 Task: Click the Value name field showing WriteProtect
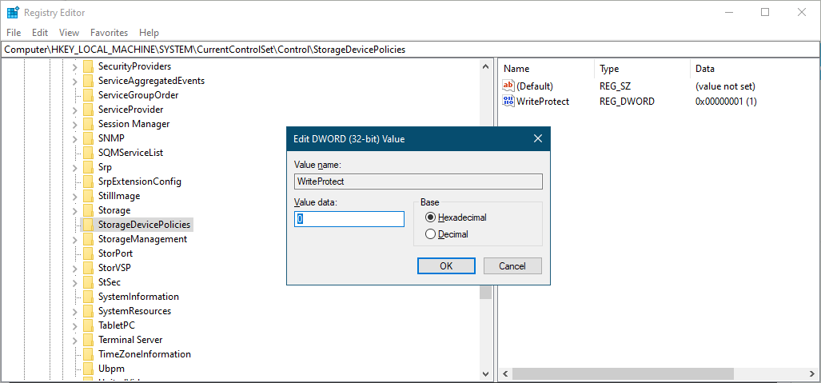click(x=418, y=182)
